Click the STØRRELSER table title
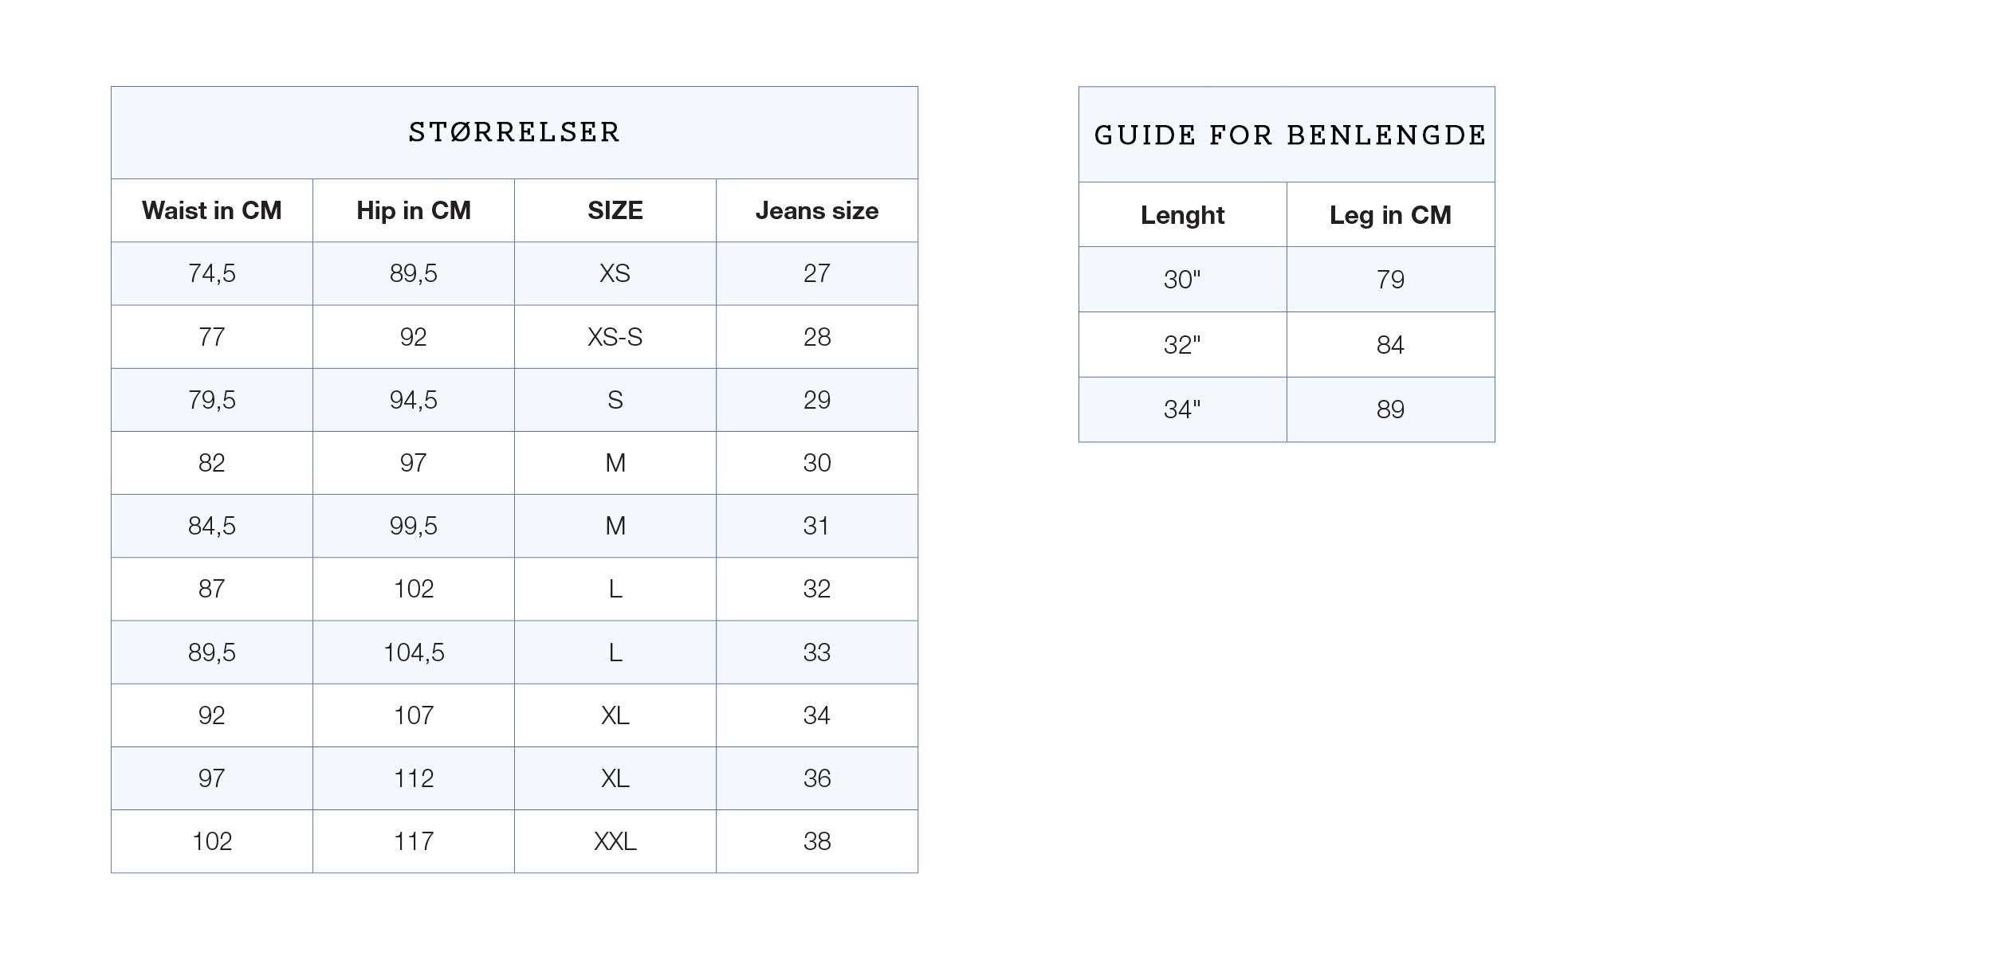The width and height of the screenshot is (2004, 956). click(x=514, y=132)
